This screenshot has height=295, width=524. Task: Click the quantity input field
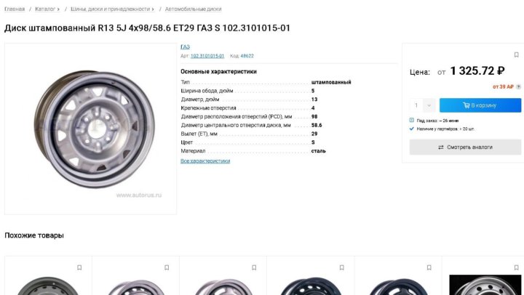point(416,105)
